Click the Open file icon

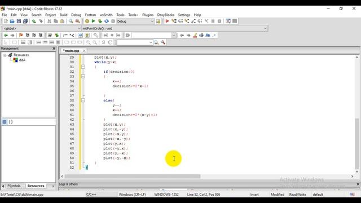tap(12, 21)
